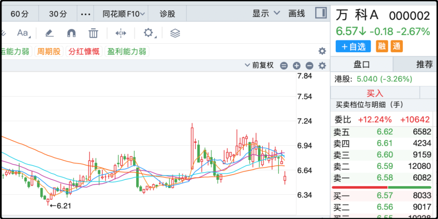Click the minus button next to chart gear
The image size is (438, 219).
(309, 66)
